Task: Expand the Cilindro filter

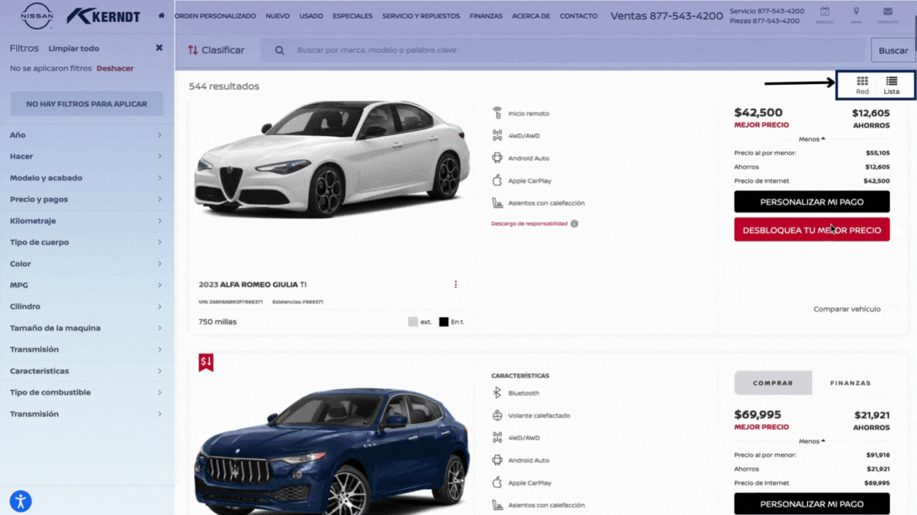Action: pos(86,306)
